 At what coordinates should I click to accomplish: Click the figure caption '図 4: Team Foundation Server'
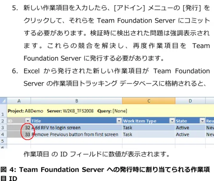52,170
